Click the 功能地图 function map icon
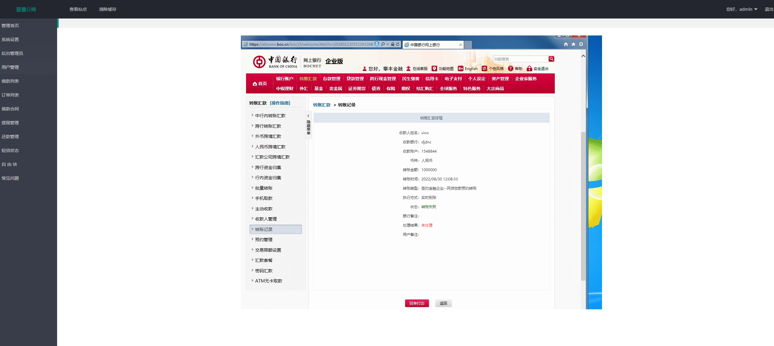774x346 pixels. click(435, 68)
